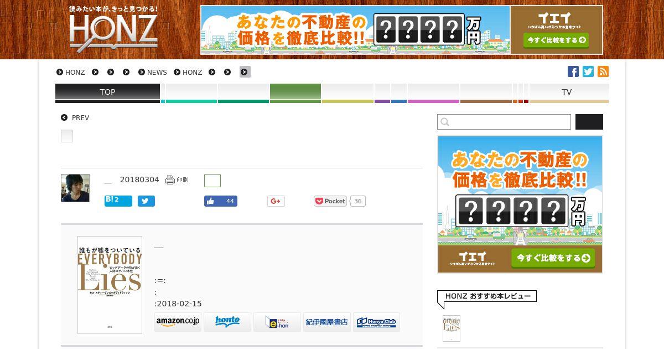Share on Google+ button
The height and width of the screenshot is (349, 664).
276,201
